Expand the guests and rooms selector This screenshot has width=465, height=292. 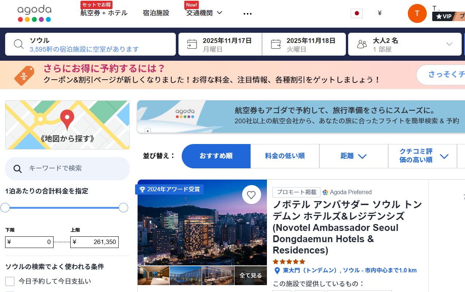[405, 44]
